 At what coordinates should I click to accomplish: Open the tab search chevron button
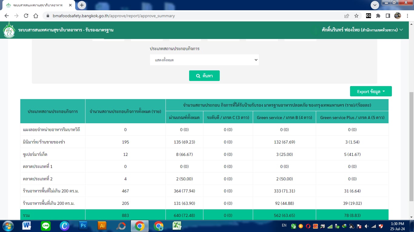pyautogui.click(x=375, y=5)
